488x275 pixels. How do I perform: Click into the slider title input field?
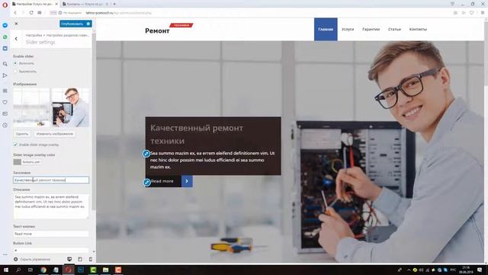pyautogui.click(x=51, y=180)
